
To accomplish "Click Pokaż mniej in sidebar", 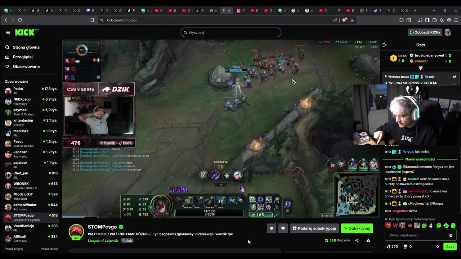I will coord(49,249).
